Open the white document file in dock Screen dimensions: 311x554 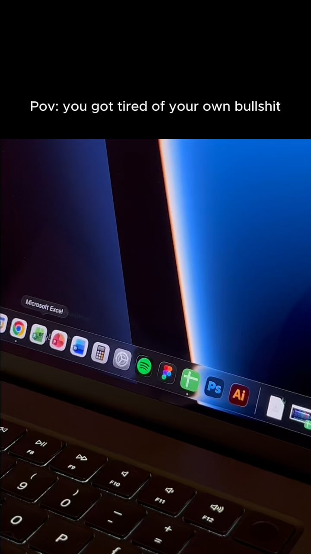[275, 407]
